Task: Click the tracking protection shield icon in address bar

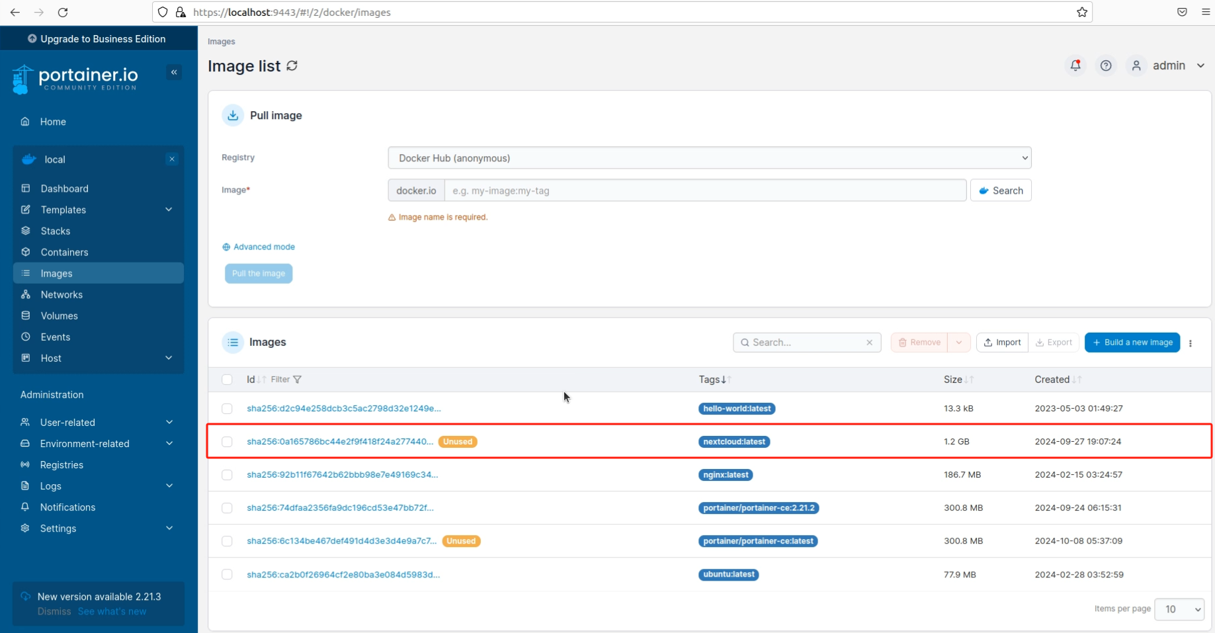Action: [163, 12]
